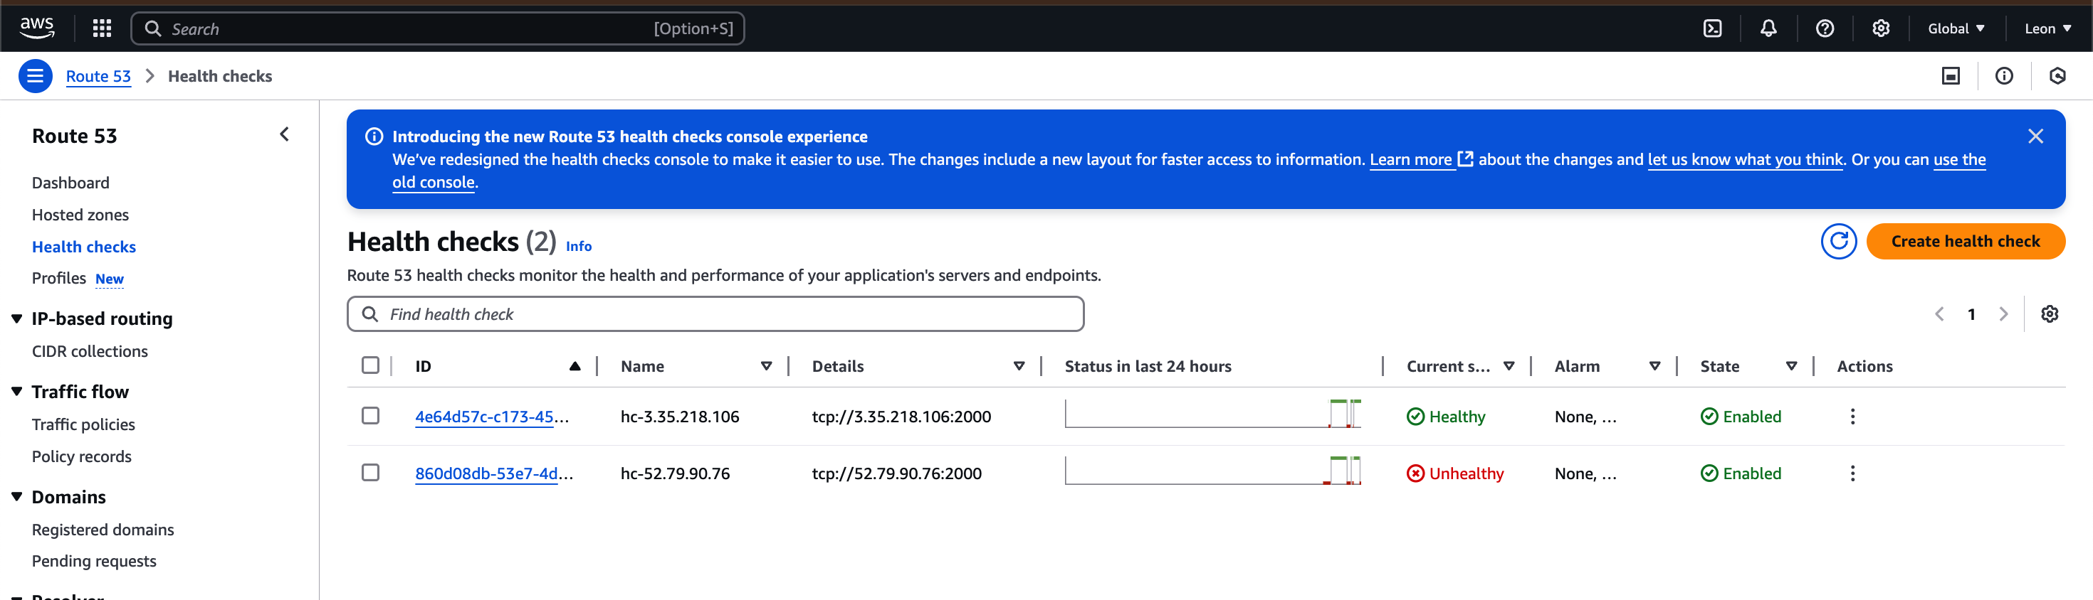Sort by the Details column arrow
Viewport: 2093px width, 600px height.
pos(1018,367)
